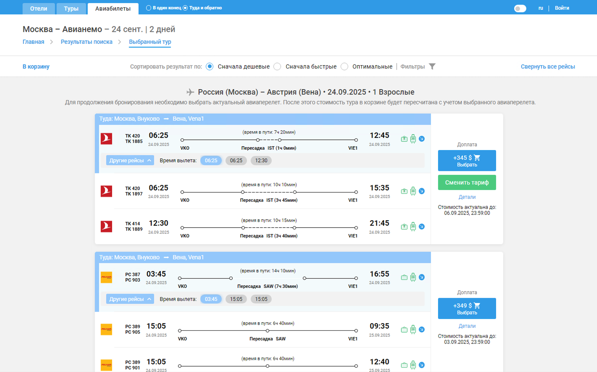Click the hand baggage icon on flight TK 414

tap(404, 227)
